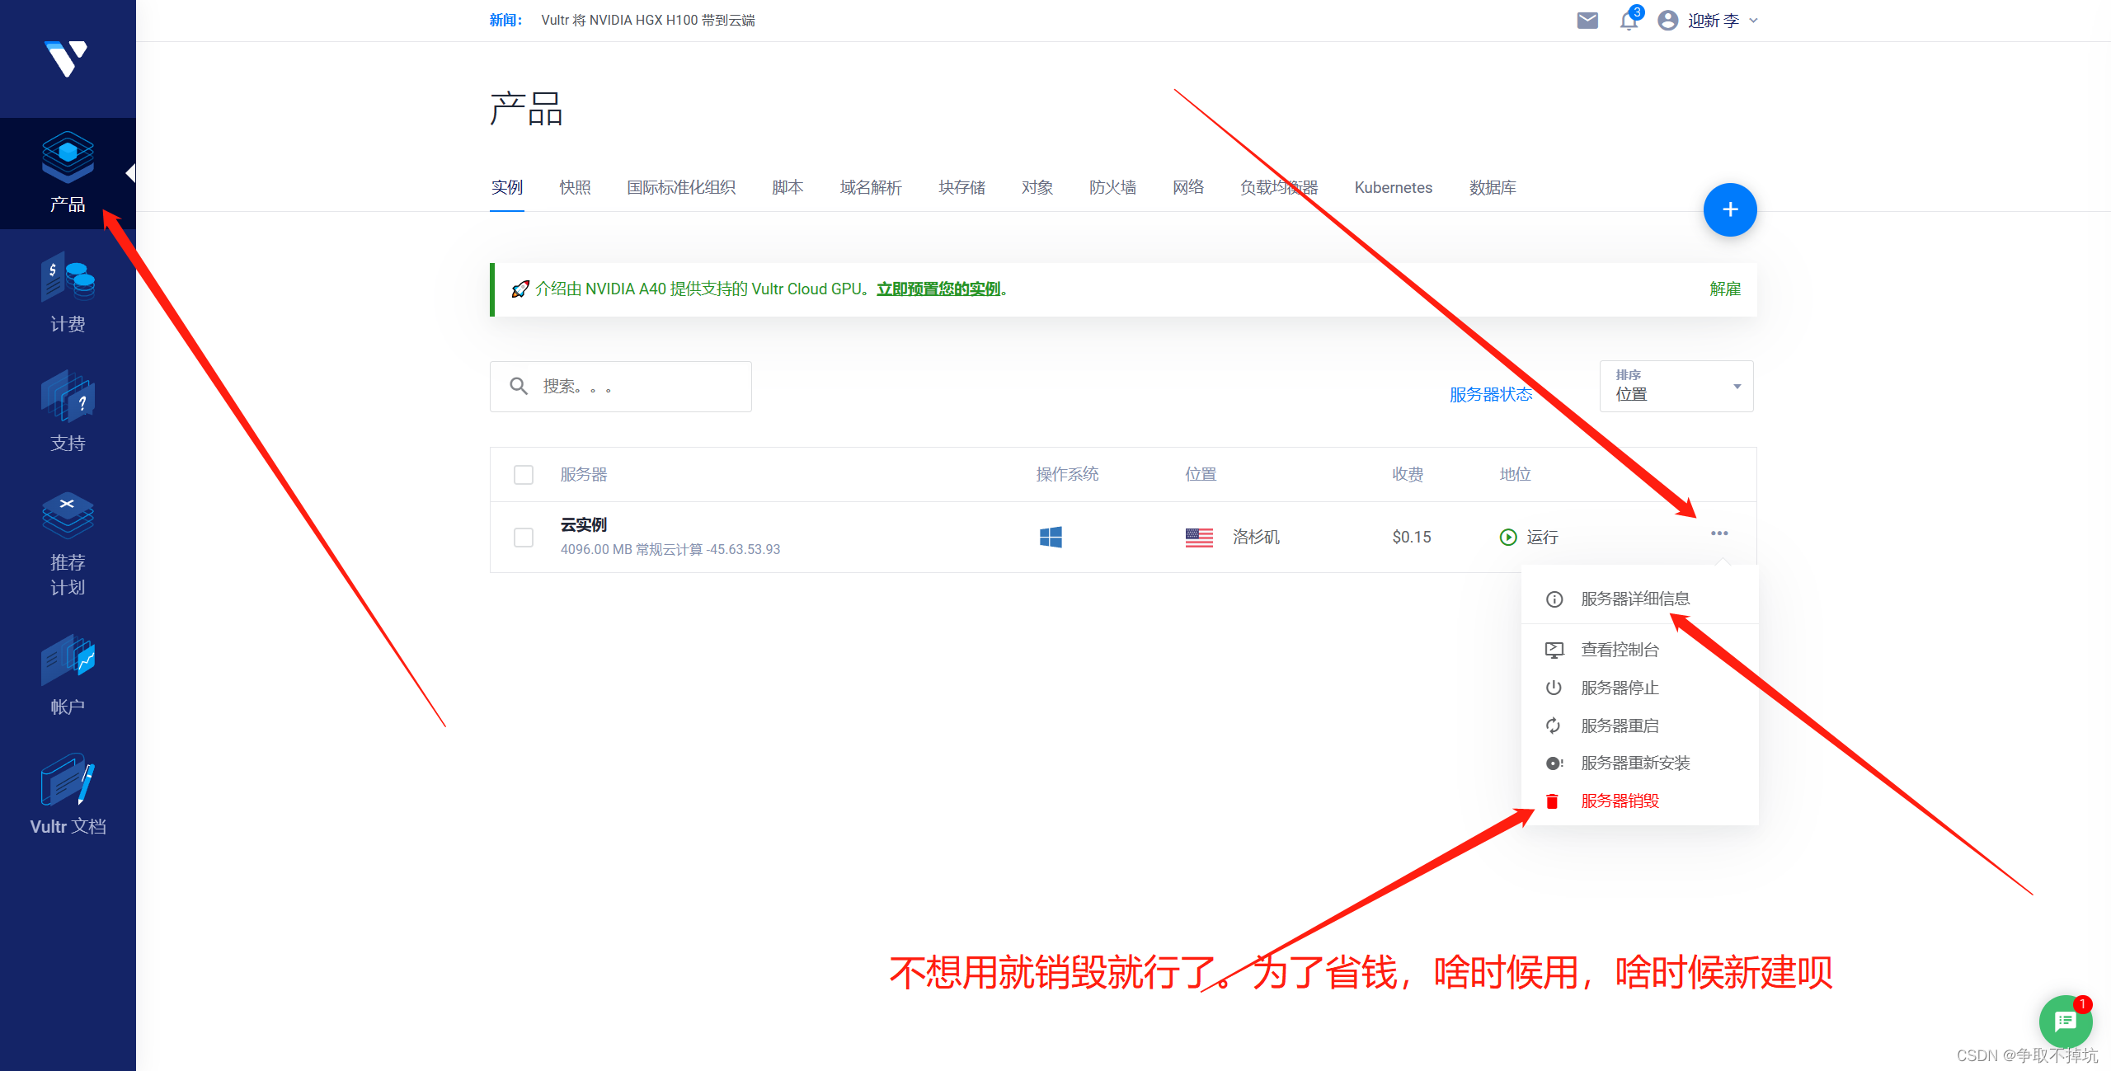The width and height of the screenshot is (2111, 1071).
Task: Select 服务器重启 menu item
Action: 1639,726
